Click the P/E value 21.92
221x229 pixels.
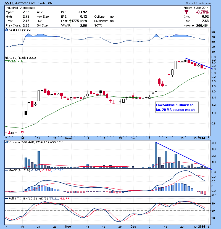click(x=83, y=12)
